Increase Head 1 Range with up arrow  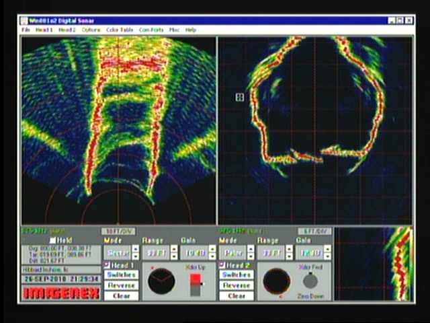point(174,249)
